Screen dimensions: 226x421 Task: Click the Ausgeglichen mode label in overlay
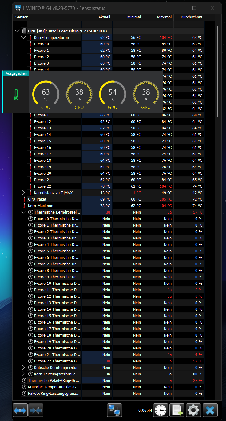[x=16, y=73]
